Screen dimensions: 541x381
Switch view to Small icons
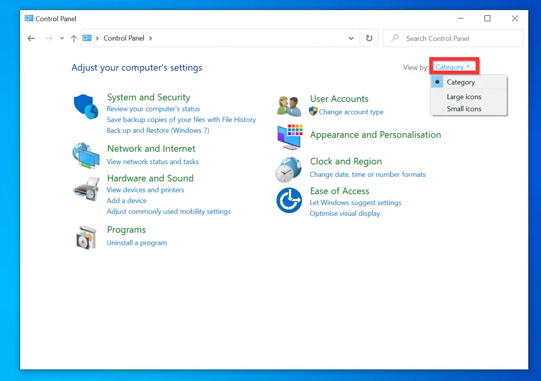[464, 109]
